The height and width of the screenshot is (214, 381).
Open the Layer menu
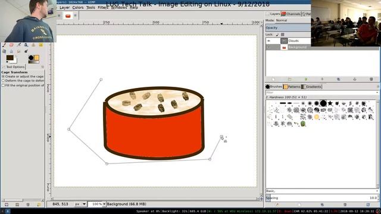click(x=65, y=8)
